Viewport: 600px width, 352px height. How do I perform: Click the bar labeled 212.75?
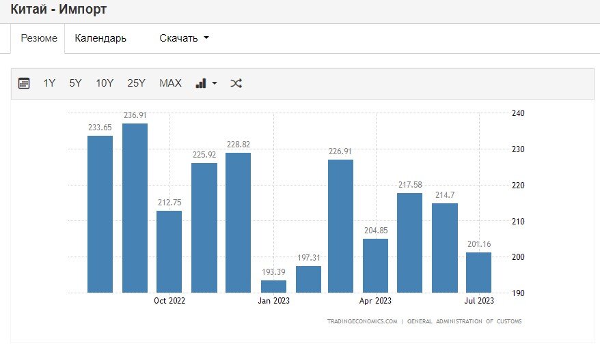coord(169,252)
